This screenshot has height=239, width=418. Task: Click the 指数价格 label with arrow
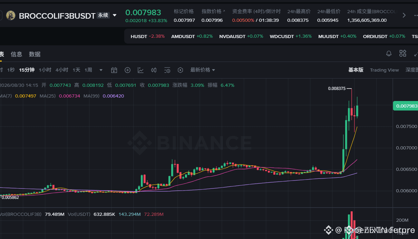pyautogui.click(x=213, y=11)
